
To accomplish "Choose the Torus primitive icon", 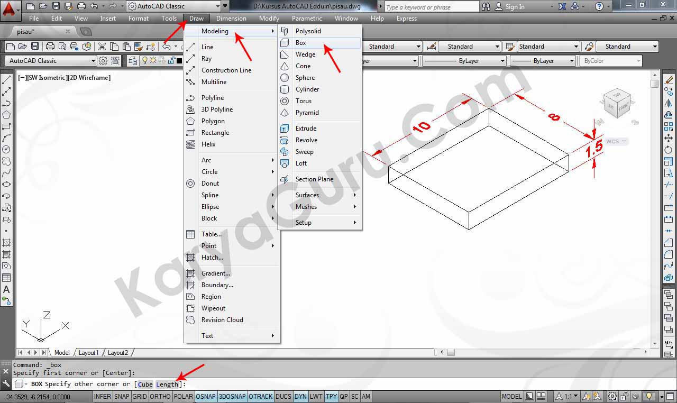I will pos(285,101).
